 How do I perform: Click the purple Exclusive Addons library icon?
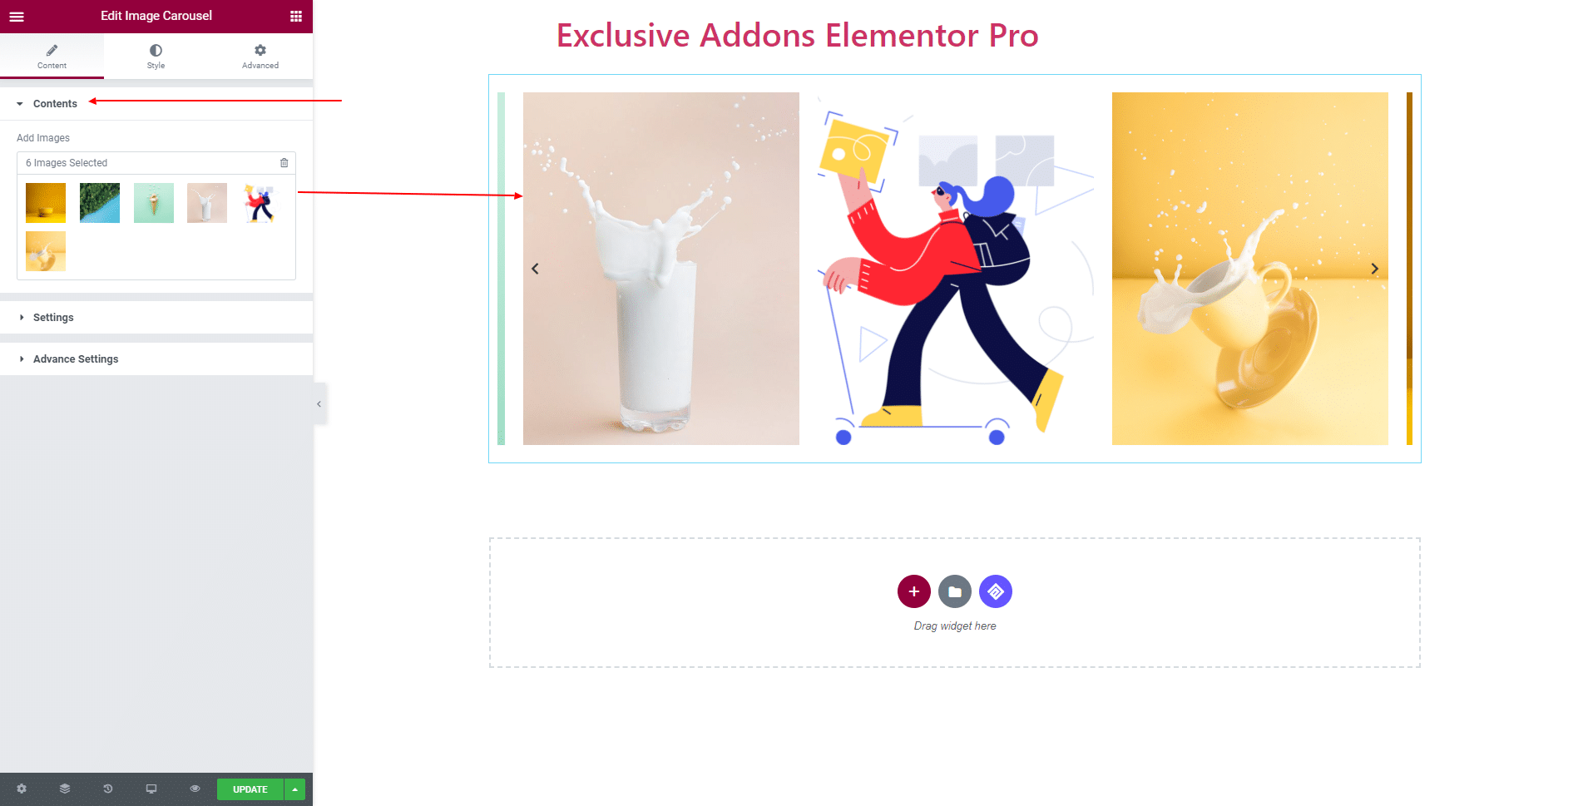pyautogui.click(x=996, y=591)
